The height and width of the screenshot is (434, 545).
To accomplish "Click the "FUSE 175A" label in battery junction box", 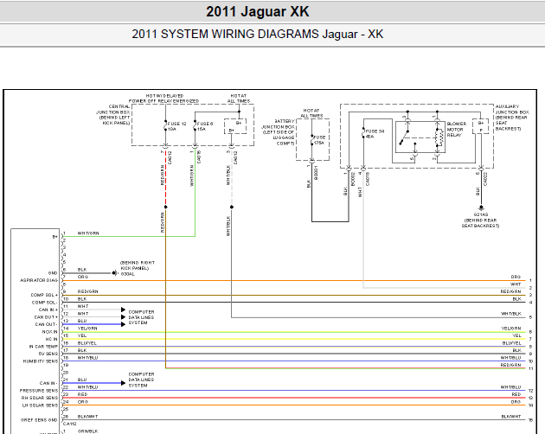I will click(319, 140).
